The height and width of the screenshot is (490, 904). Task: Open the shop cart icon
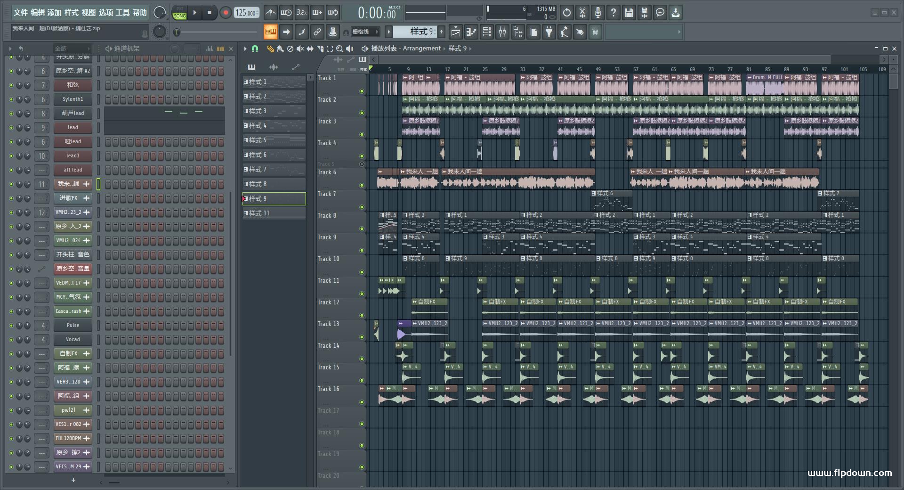[x=596, y=32]
